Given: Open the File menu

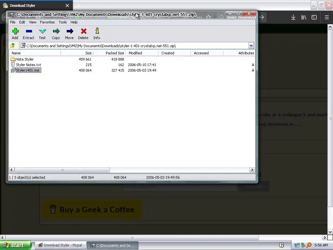Looking at the screenshot, I should [x=13, y=22].
